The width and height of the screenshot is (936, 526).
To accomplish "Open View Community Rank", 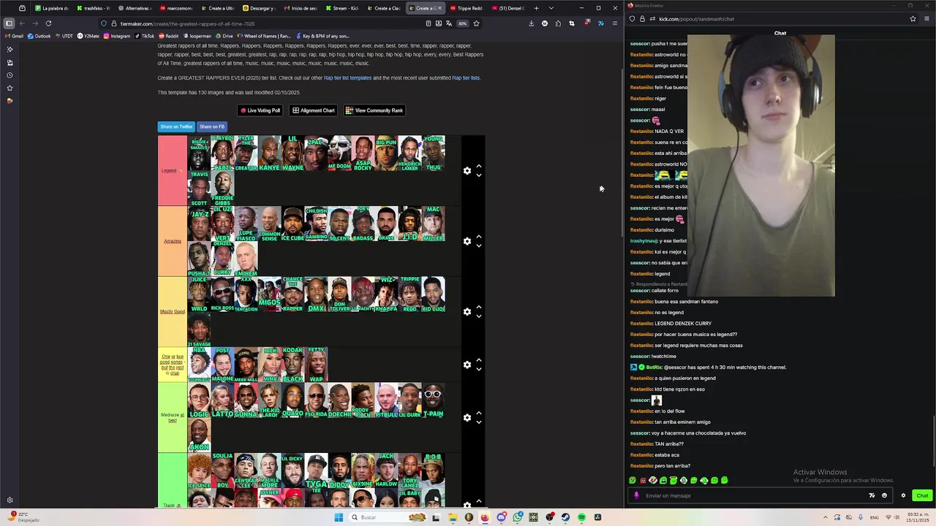I will tap(374, 110).
